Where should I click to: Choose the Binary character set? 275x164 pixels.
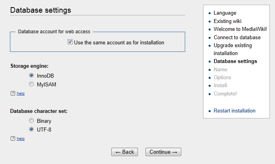click(x=31, y=120)
